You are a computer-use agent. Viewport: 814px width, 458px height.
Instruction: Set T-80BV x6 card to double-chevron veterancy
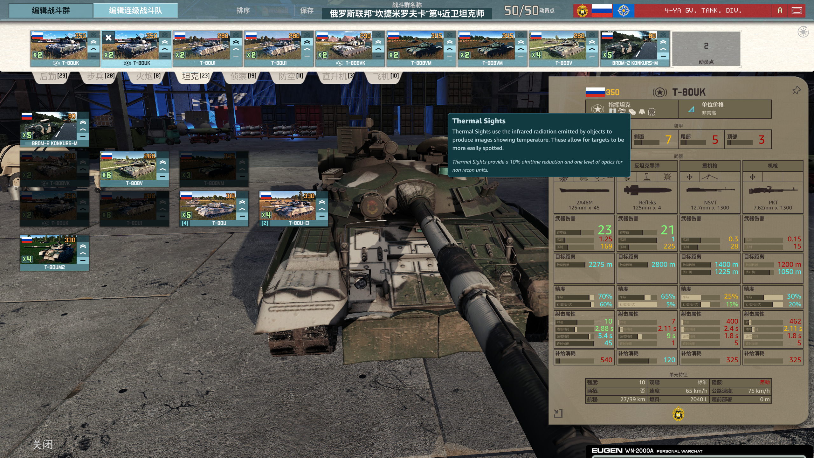162,162
